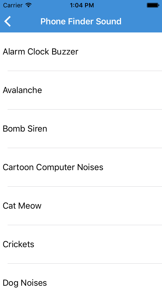
Task: Select Cartoon Computer Noises from the list
Action: click(81, 167)
